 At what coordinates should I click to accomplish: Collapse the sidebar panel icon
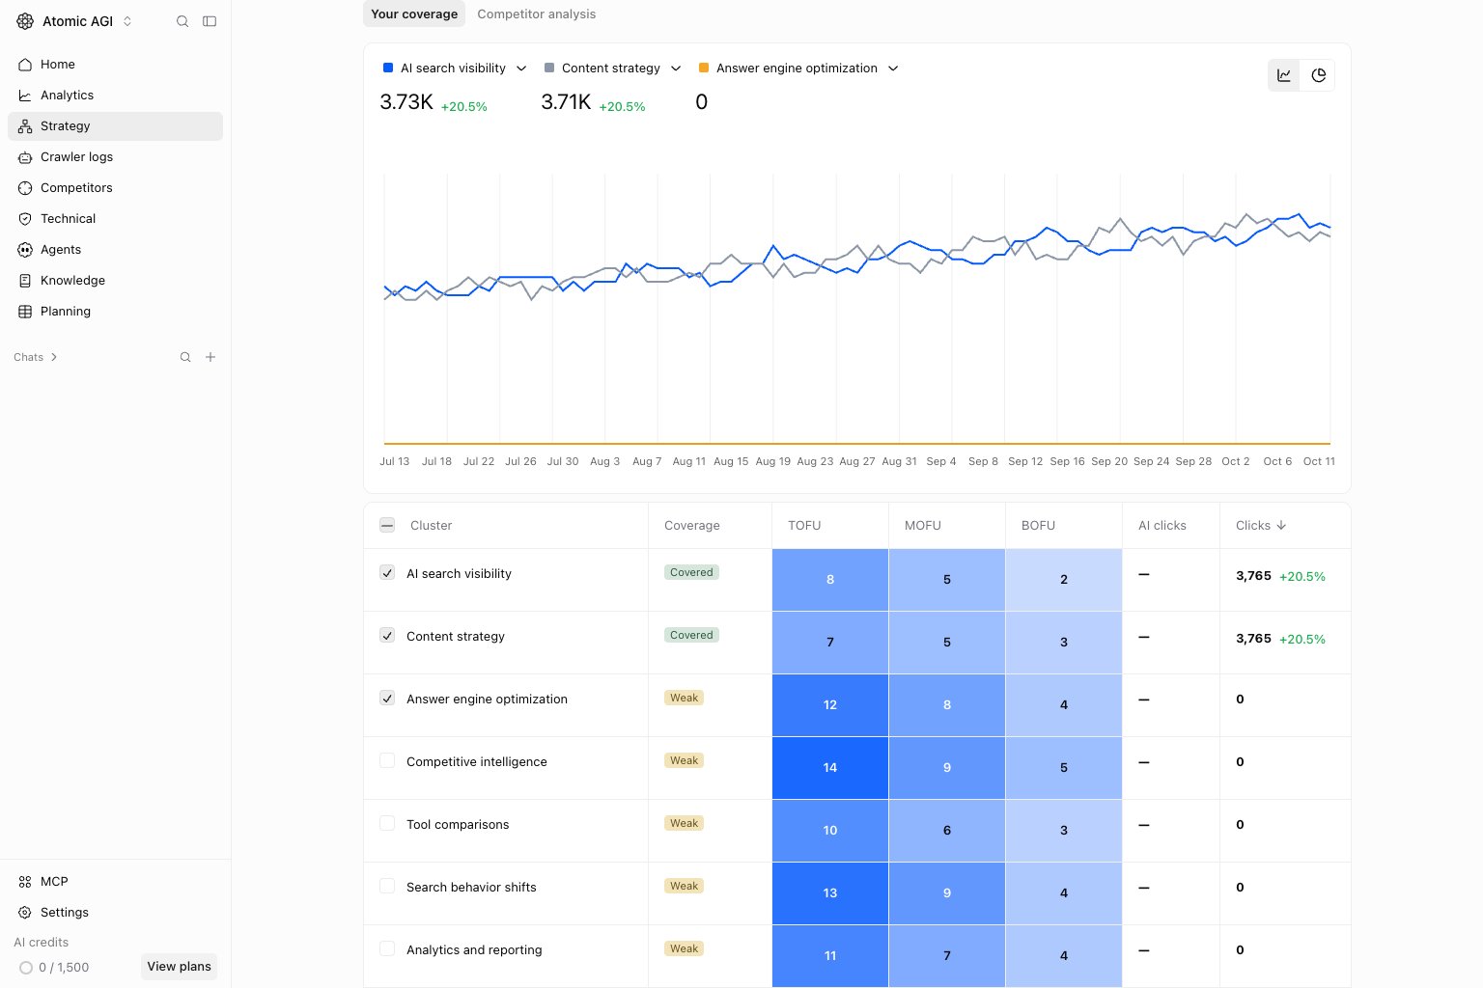coord(210,21)
